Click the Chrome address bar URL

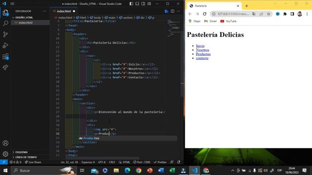tap(233, 14)
